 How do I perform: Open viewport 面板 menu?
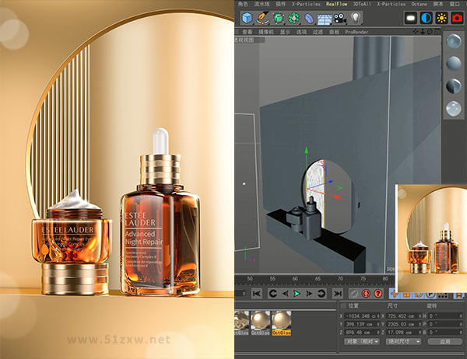334,32
